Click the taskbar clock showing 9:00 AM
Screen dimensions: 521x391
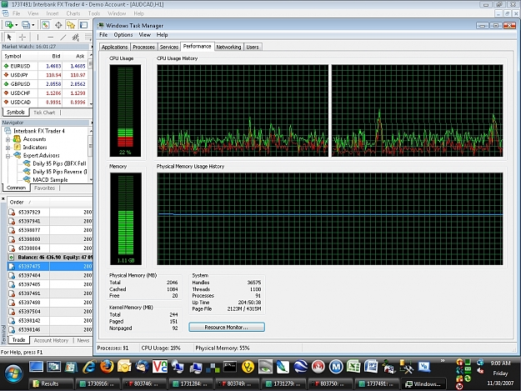[500, 363]
